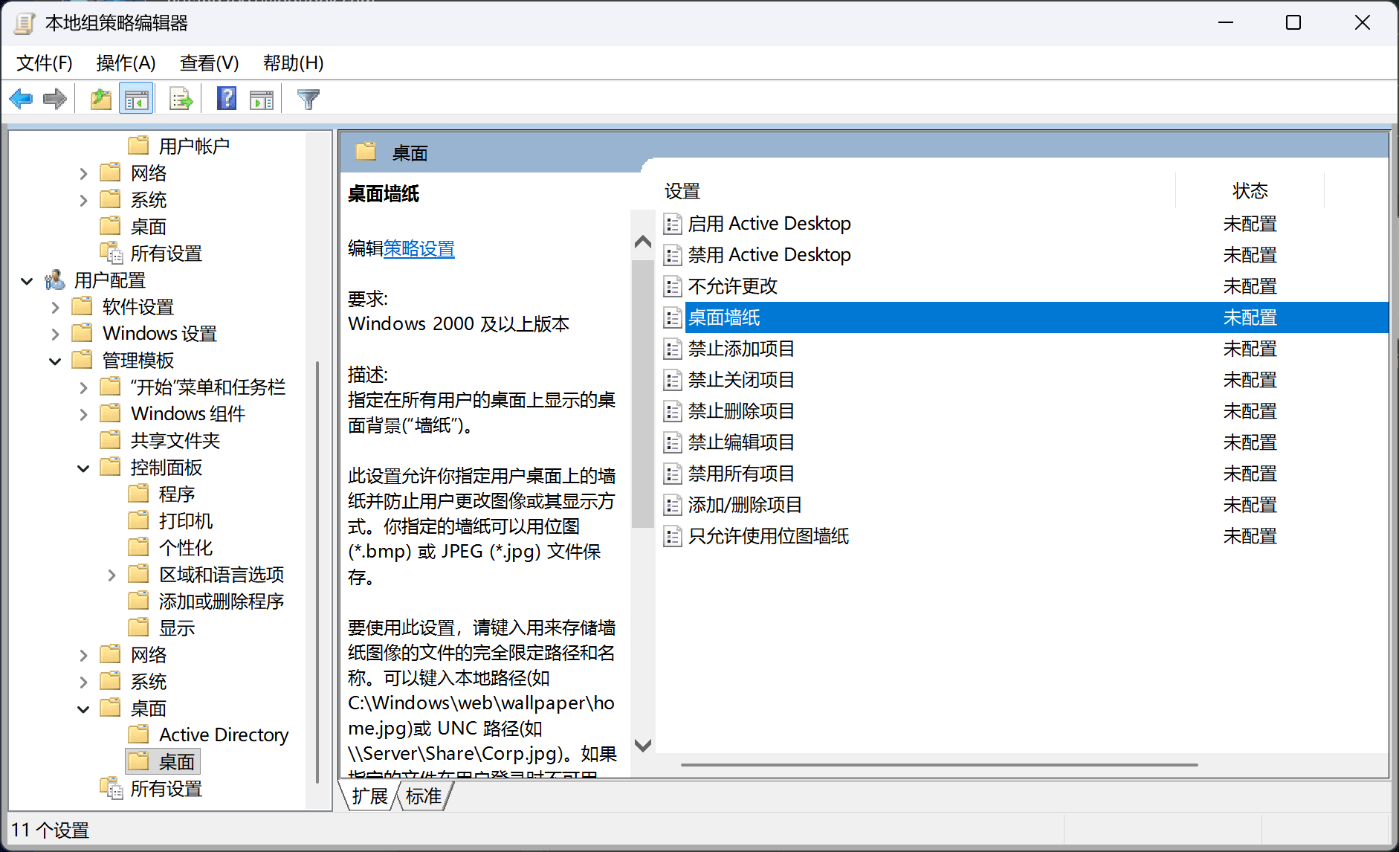Click the blue Back arrow toolbar icon
The width and height of the screenshot is (1399, 852).
pyautogui.click(x=21, y=99)
